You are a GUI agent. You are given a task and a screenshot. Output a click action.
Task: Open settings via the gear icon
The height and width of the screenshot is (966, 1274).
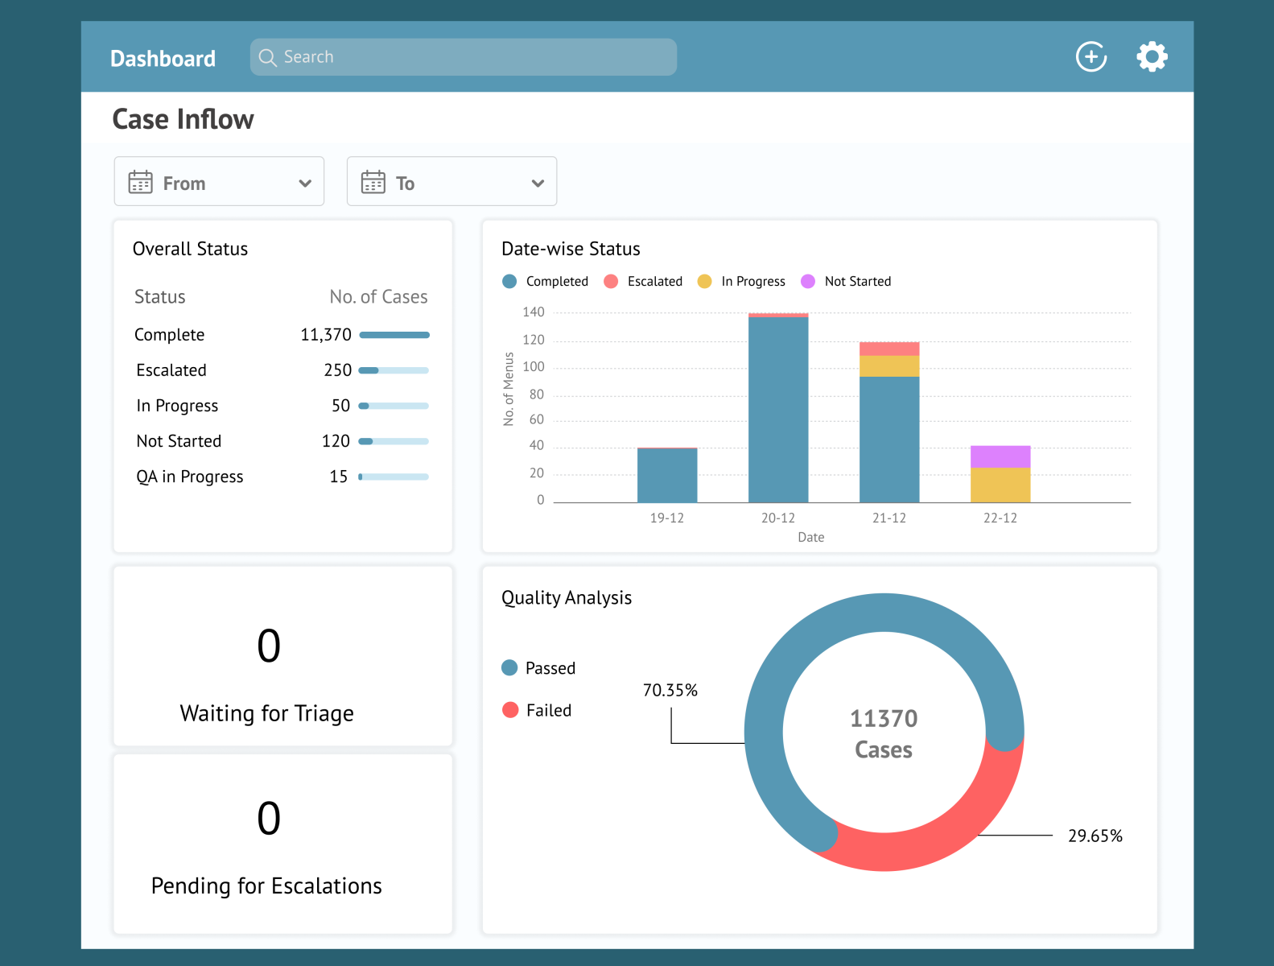pyautogui.click(x=1152, y=56)
